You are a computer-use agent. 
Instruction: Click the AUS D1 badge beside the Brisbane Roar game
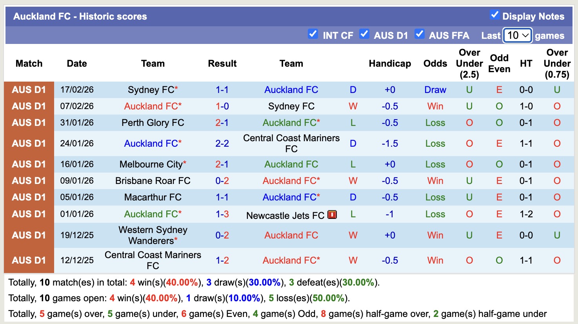click(29, 180)
